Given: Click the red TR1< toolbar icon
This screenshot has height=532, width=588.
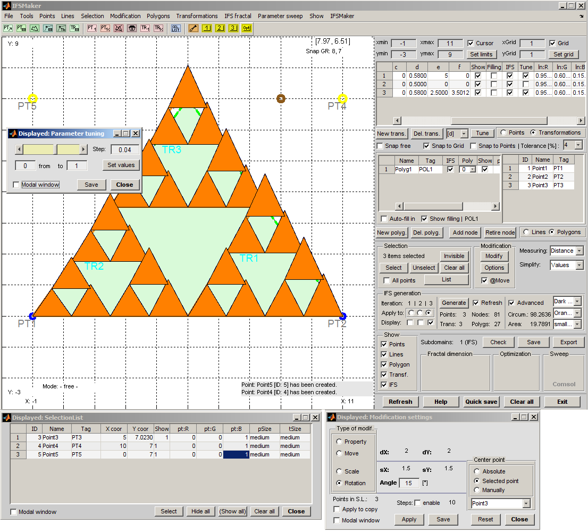Looking at the screenshot, I should [x=158, y=28].
